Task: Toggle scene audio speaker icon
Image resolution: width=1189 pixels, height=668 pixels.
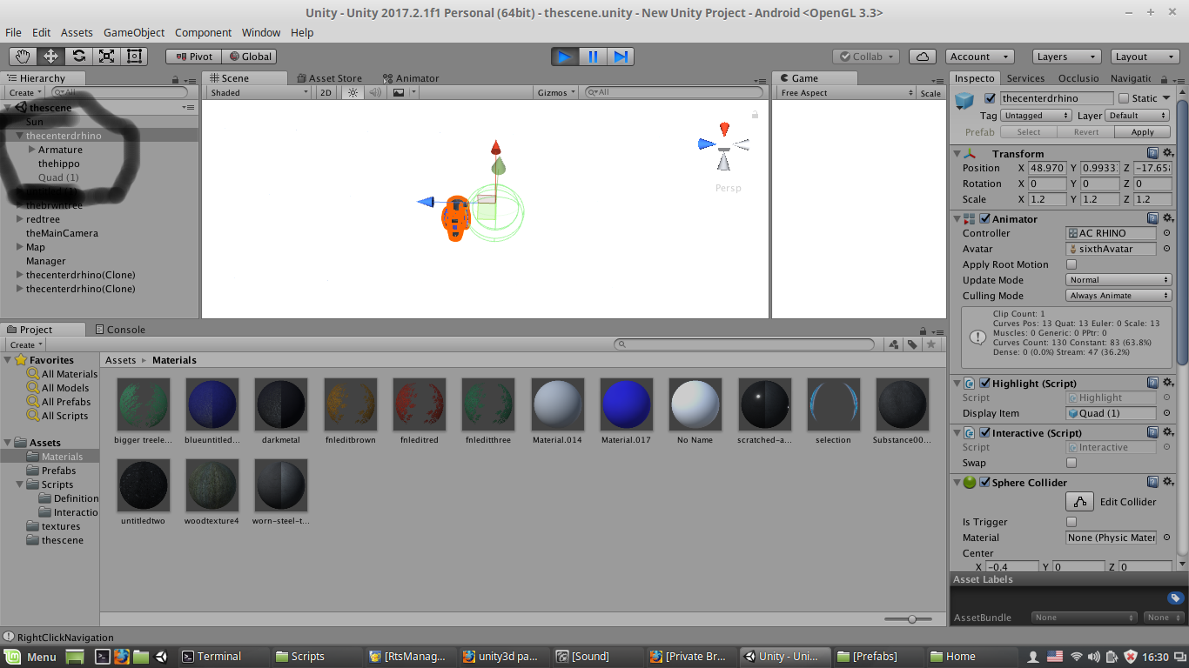Action: [375, 92]
